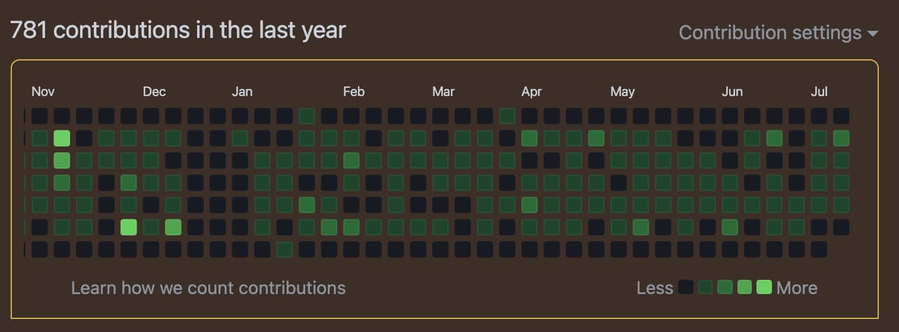The width and height of the screenshot is (899, 332).
Task: Select the Nov month label
Action: click(43, 92)
